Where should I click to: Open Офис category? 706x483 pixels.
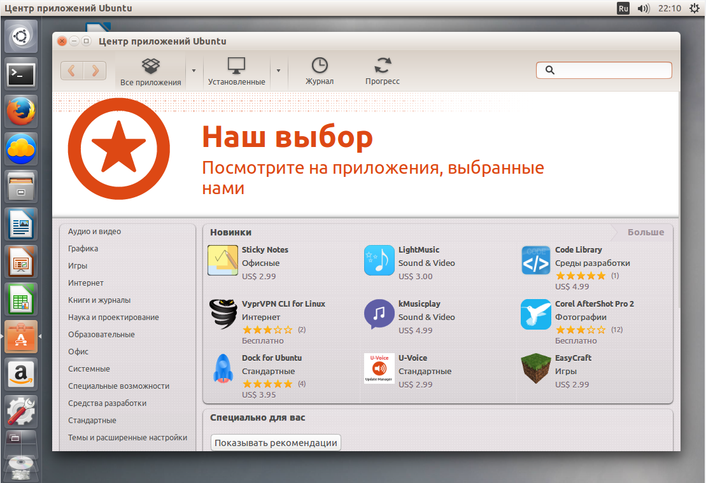click(x=78, y=351)
